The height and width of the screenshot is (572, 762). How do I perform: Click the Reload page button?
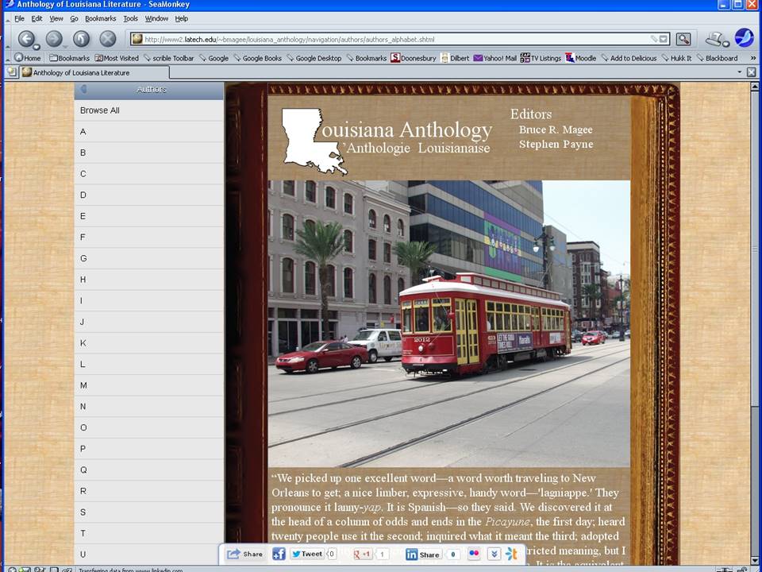click(81, 39)
